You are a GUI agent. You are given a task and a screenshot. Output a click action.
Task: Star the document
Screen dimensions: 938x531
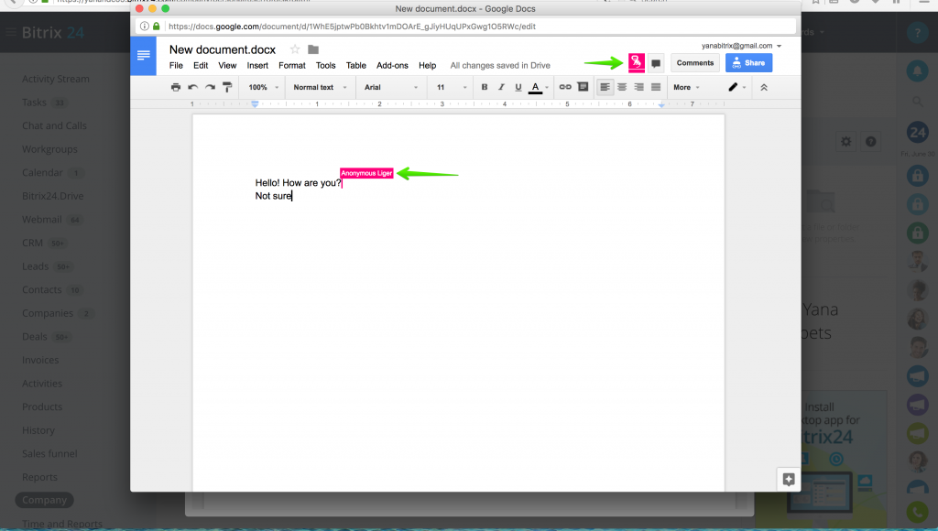click(x=295, y=49)
